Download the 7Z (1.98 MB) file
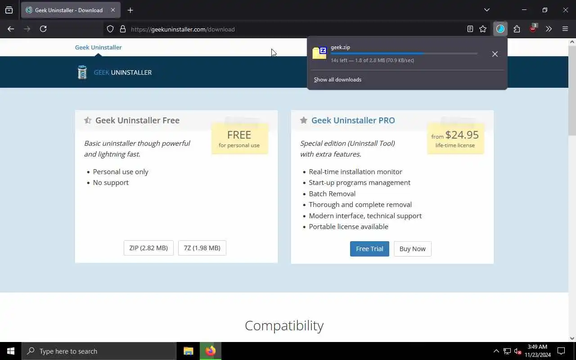This screenshot has width=576, height=360. pyautogui.click(x=202, y=248)
